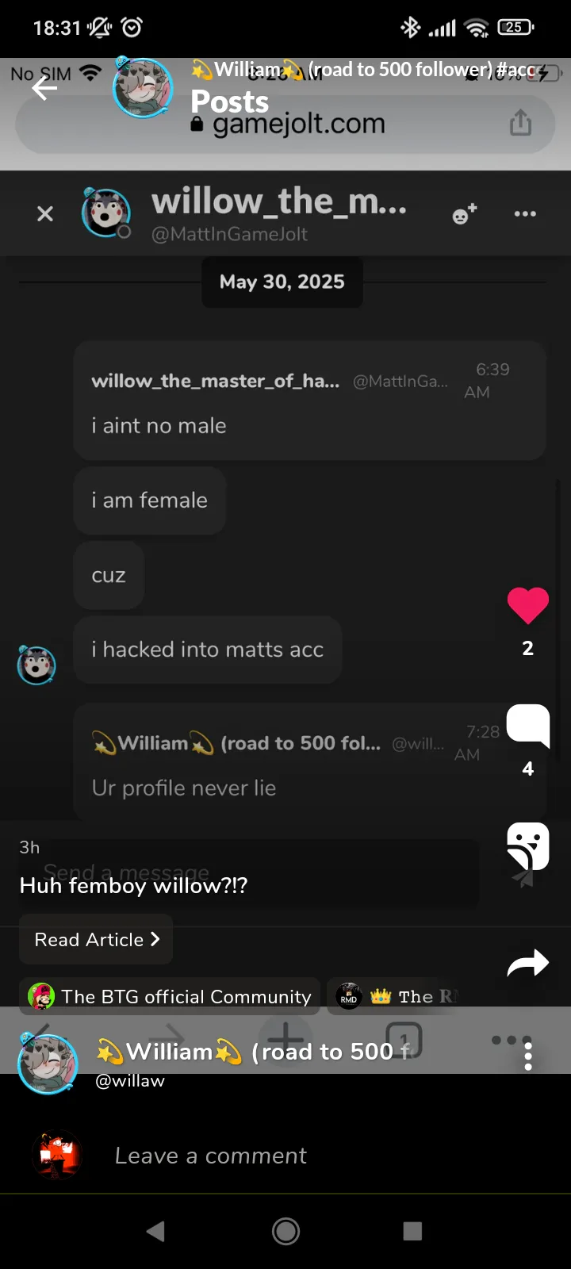Open William's profile avatar at bottom

[48, 1063]
